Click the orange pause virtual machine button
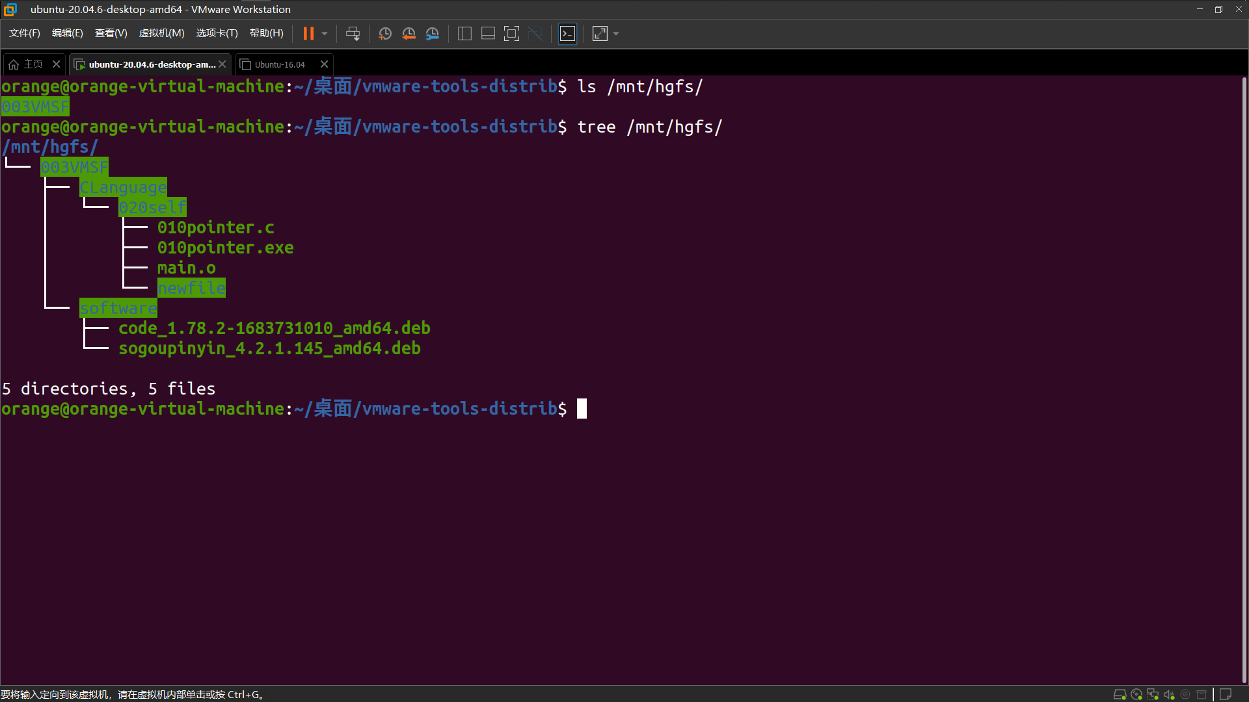 point(308,34)
